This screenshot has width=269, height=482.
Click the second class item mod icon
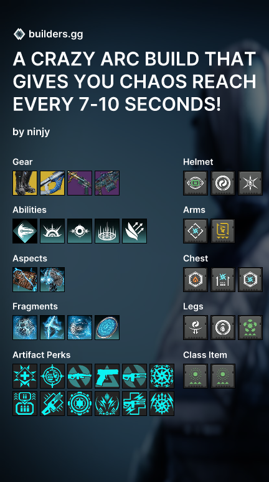point(223,376)
